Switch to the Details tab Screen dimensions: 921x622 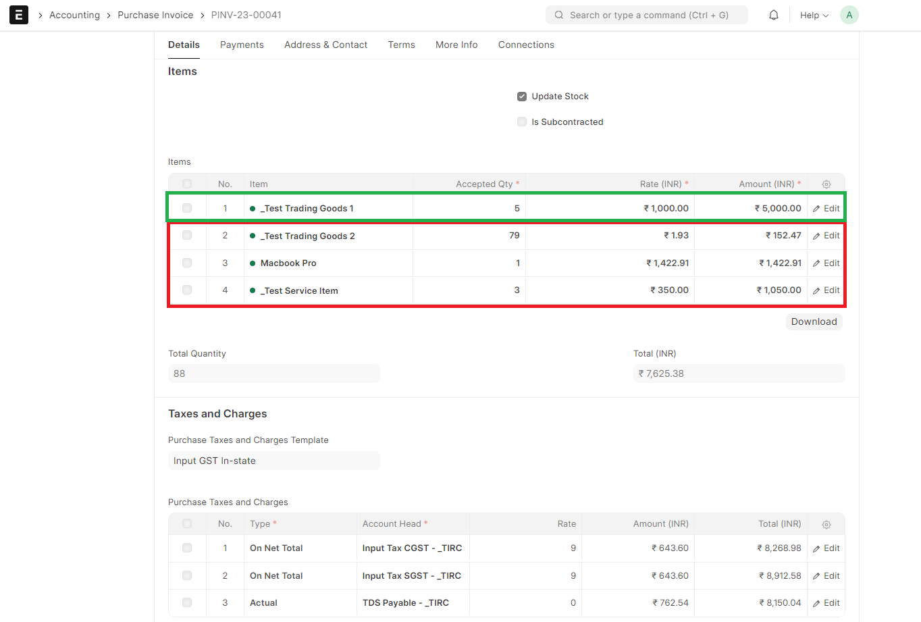[184, 45]
